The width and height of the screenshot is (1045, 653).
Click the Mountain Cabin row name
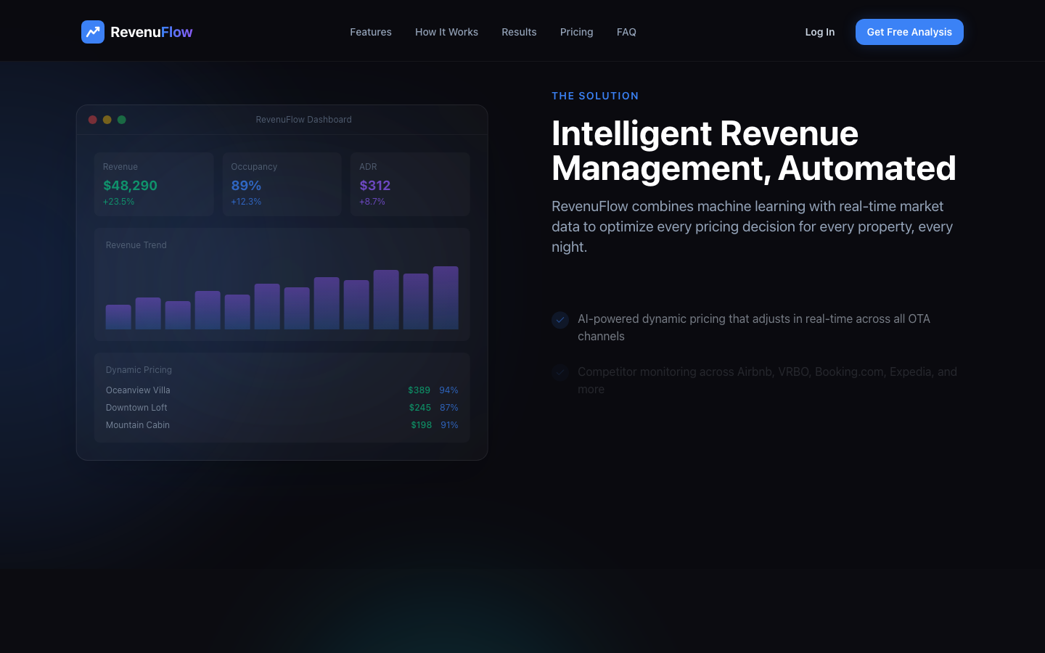(138, 425)
